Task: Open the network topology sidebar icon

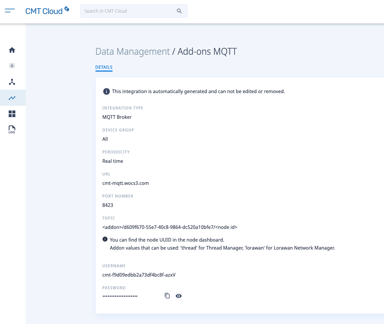Action: pyautogui.click(x=12, y=82)
